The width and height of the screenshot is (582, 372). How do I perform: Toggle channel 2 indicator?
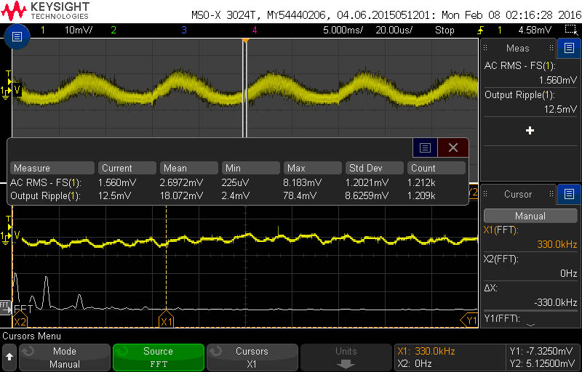click(113, 30)
